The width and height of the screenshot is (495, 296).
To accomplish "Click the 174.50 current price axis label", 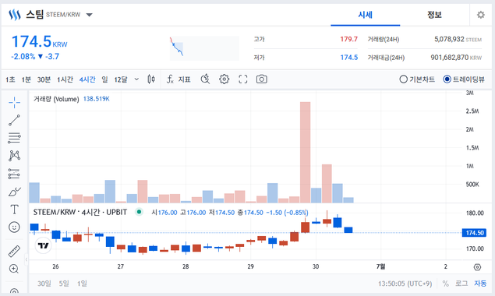I will coord(475,233).
